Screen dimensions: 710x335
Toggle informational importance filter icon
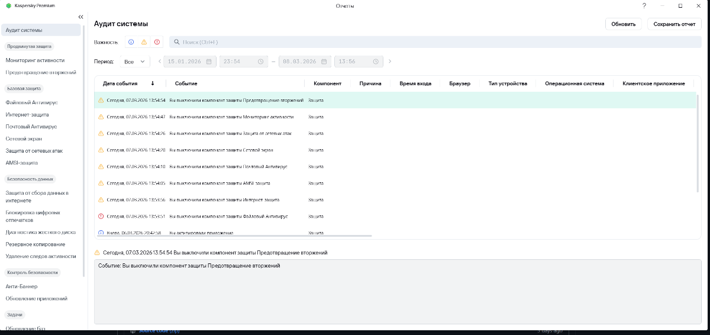131,42
